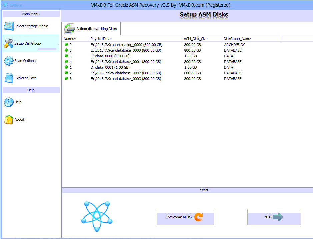Select row E:\2018.7.9cai\database_0003 path
Screen dimensions: 313x239
pos(126,79)
